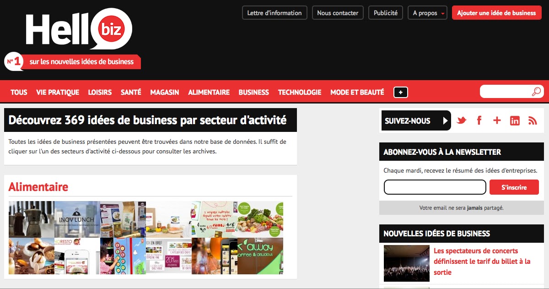Open article about concert ticket pricing
Screen dimensions: 549x289
pos(482,262)
